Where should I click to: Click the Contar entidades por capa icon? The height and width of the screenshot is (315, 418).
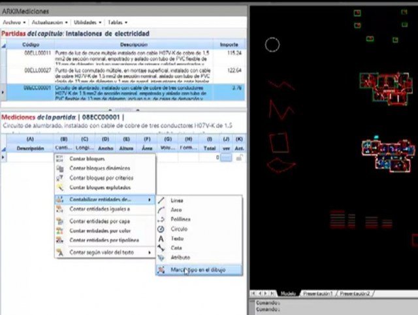59,221
